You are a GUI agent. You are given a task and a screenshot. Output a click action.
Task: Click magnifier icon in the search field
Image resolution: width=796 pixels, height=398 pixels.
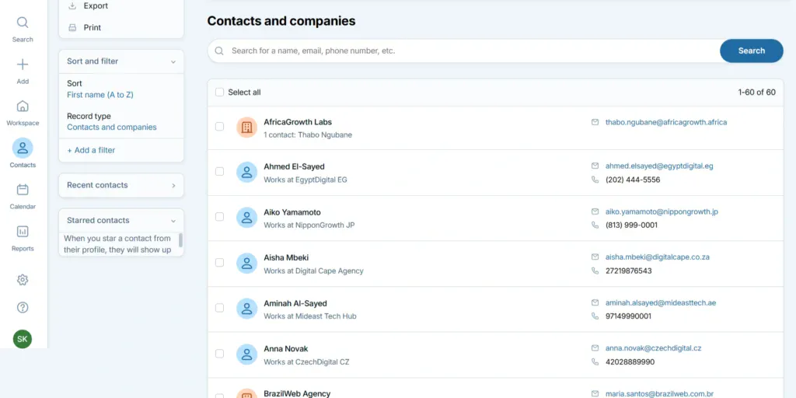click(219, 51)
